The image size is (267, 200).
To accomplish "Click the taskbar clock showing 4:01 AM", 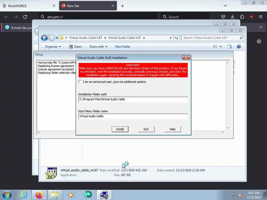I will click(253, 195).
